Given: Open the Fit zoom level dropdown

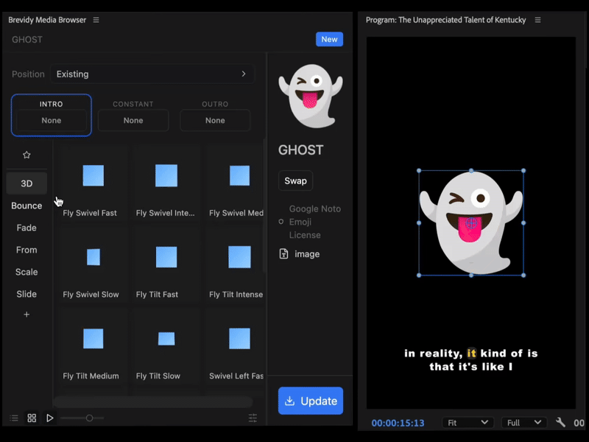Looking at the screenshot, I should pos(468,423).
